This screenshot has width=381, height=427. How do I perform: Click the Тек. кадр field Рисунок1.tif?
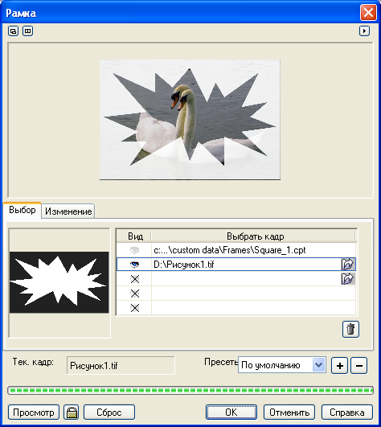(x=121, y=365)
